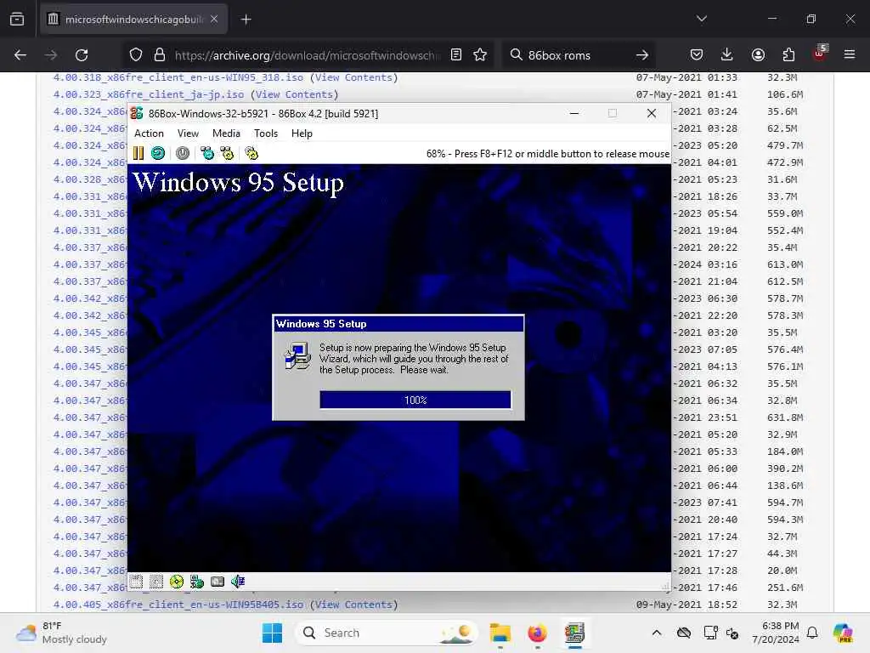
Task: Click the CD-ROM disc status icon
Action: coord(177,582)
